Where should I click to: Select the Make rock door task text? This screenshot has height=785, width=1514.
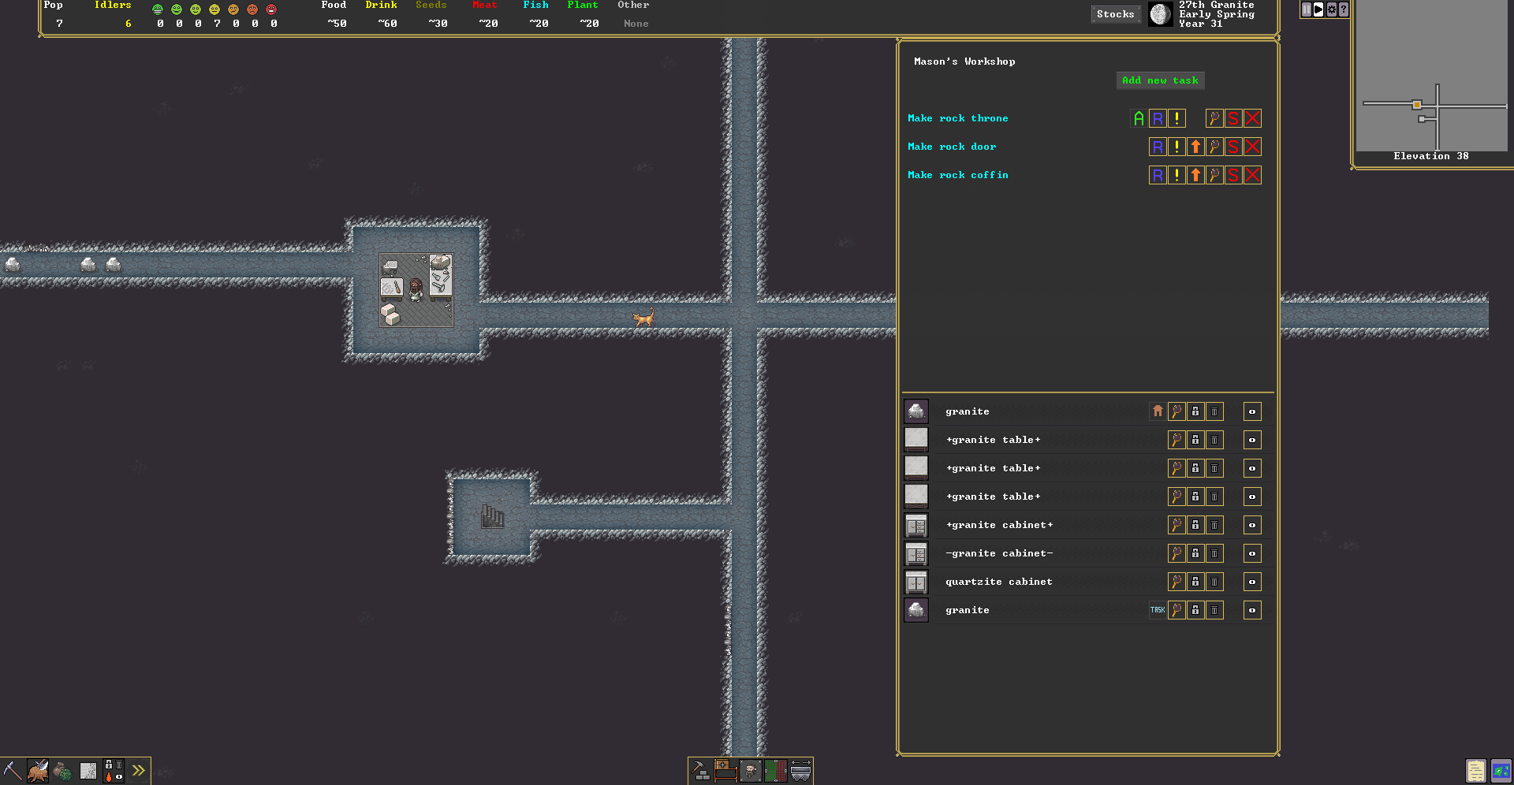tap(951, 147)
